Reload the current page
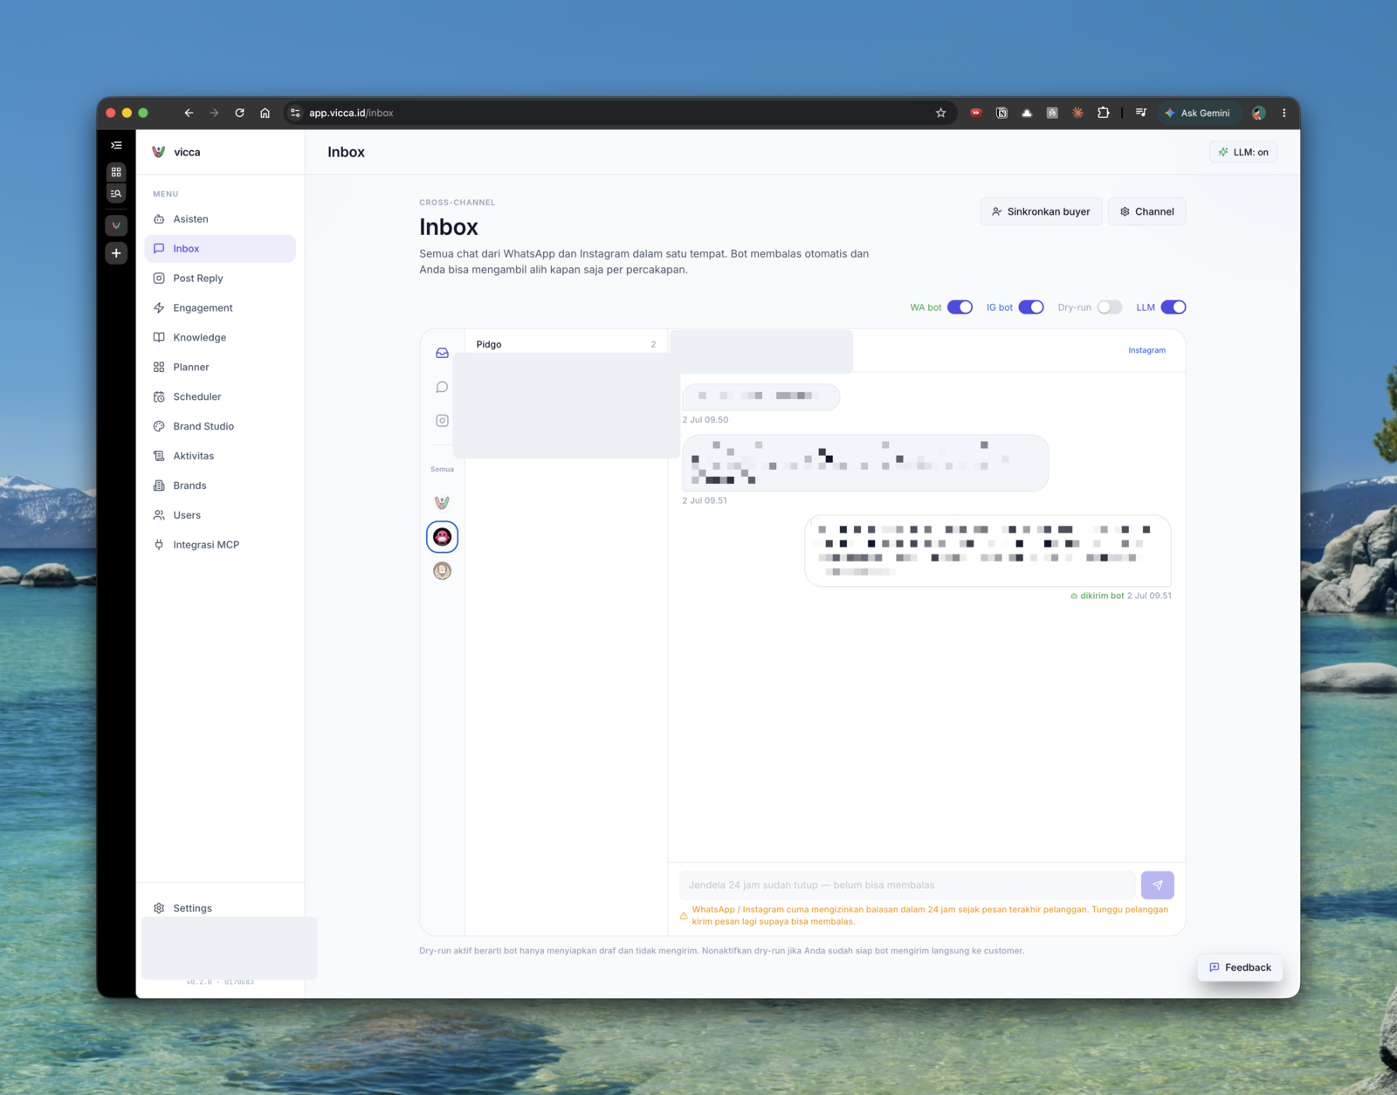The width and height of the screenshot is (1397, 1095). (239, 113)
